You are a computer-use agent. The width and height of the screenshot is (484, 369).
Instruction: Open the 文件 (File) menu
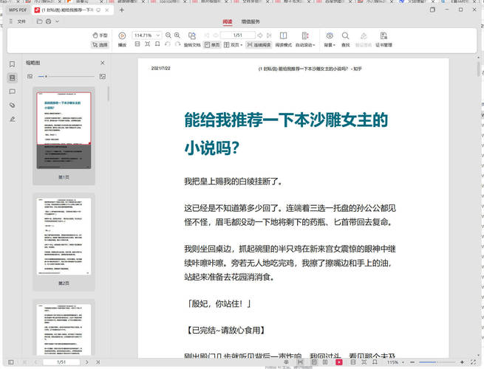point(21,22)
